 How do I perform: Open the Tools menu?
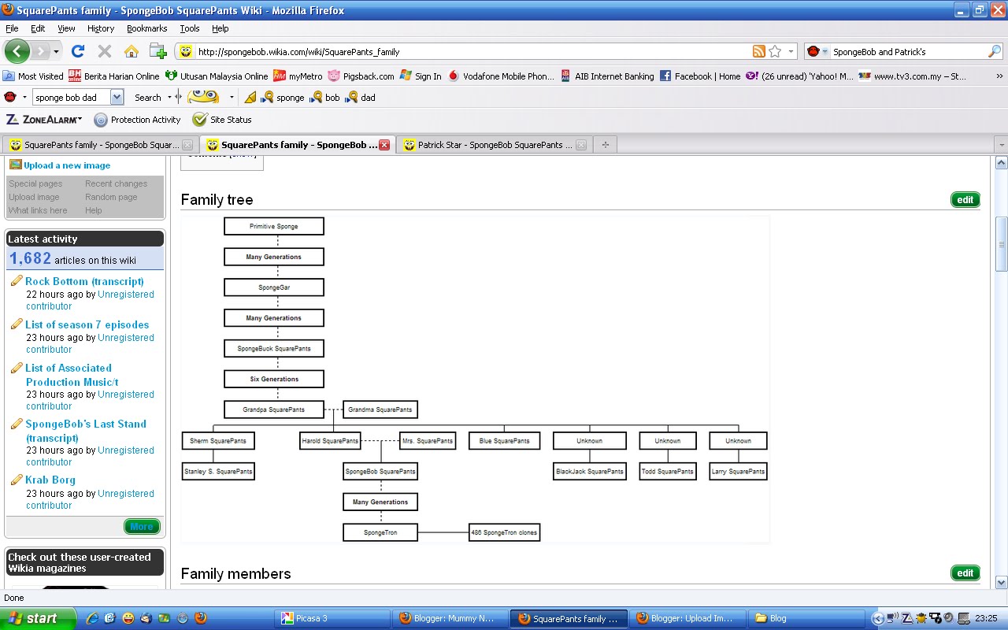tap(190, 28)
